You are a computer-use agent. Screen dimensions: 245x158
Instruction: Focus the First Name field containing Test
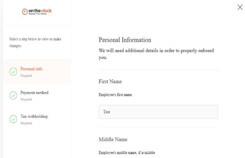pyautogui.click(x=158, y=112)
